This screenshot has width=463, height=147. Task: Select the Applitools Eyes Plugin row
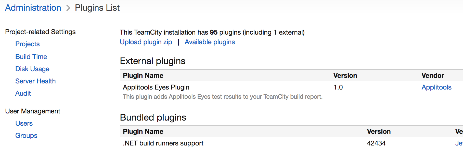[x=156, y=87]
